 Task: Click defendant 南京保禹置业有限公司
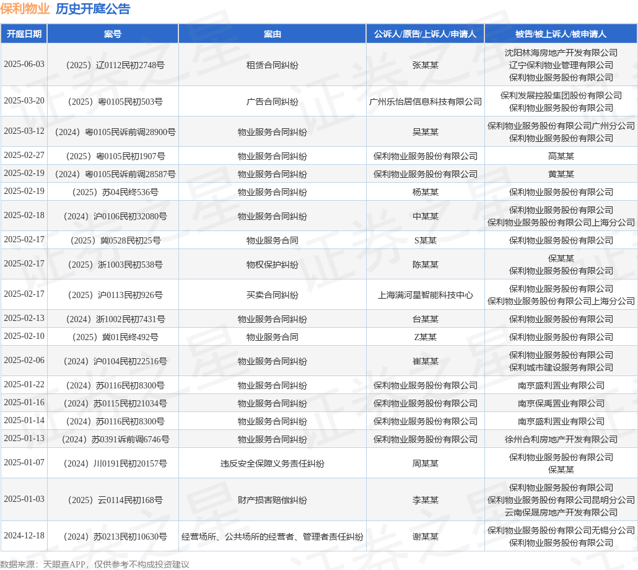click(561, 403)
